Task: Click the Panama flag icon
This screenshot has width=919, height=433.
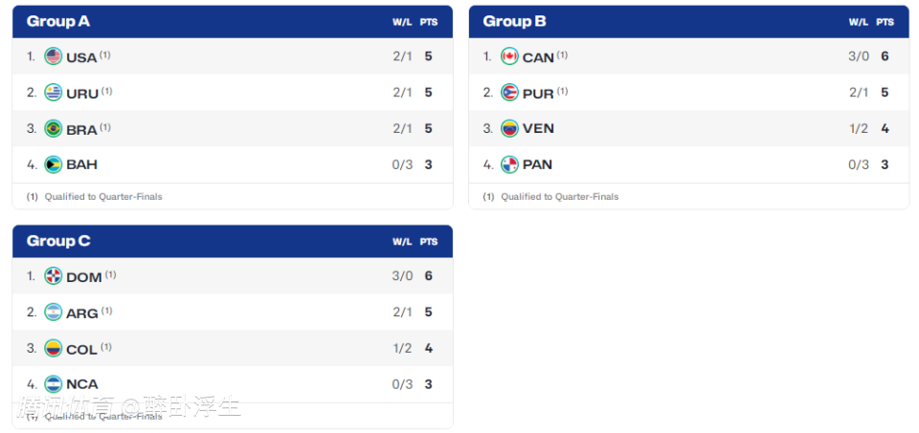Action: (x=509, y=164)
